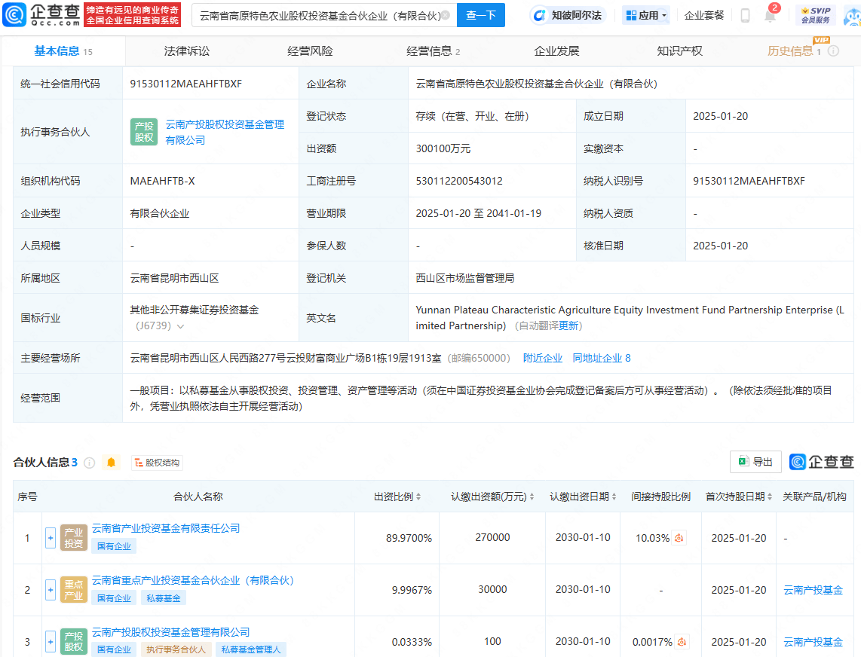861x657 pixels.
Task: Switch to the 经营信息 tab
Action: 434,51
